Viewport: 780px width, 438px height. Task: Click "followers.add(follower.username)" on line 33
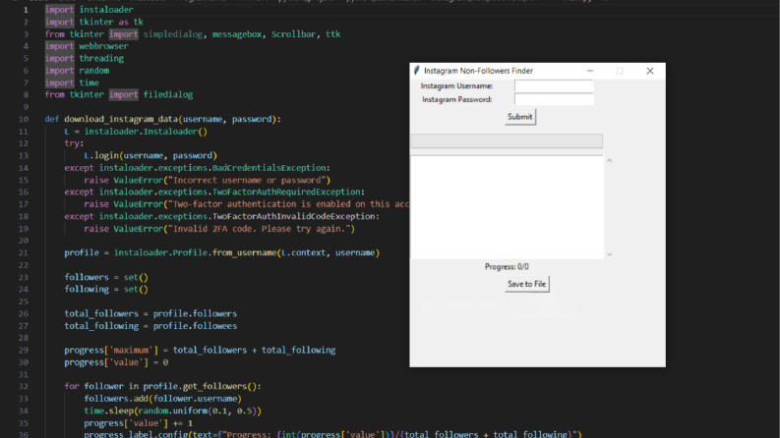(162, 399)
